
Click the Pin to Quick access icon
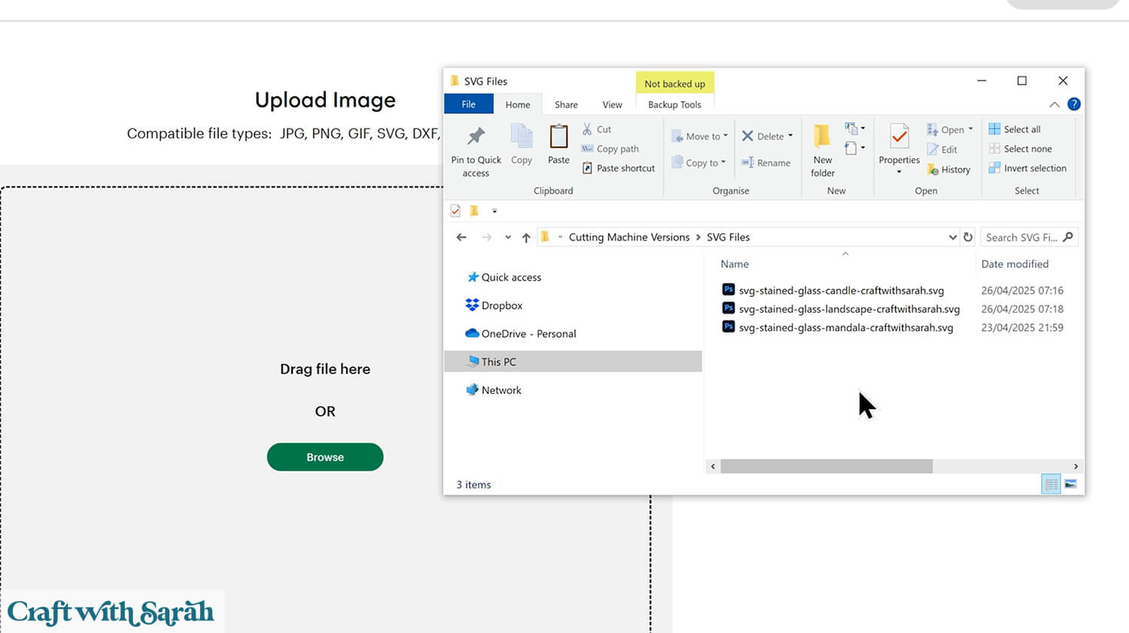coord(476,137)
